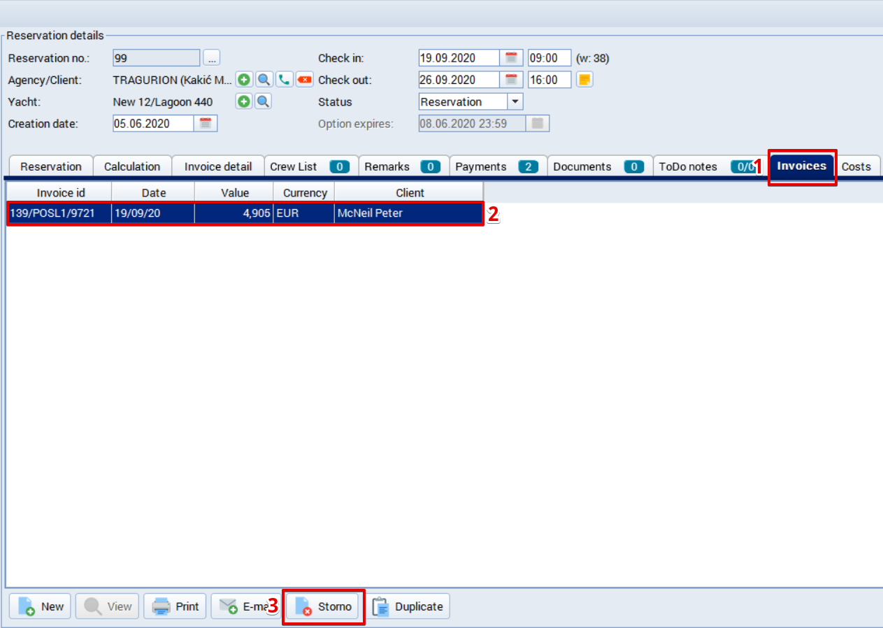Click the EUR currency cell

[304, 213]
